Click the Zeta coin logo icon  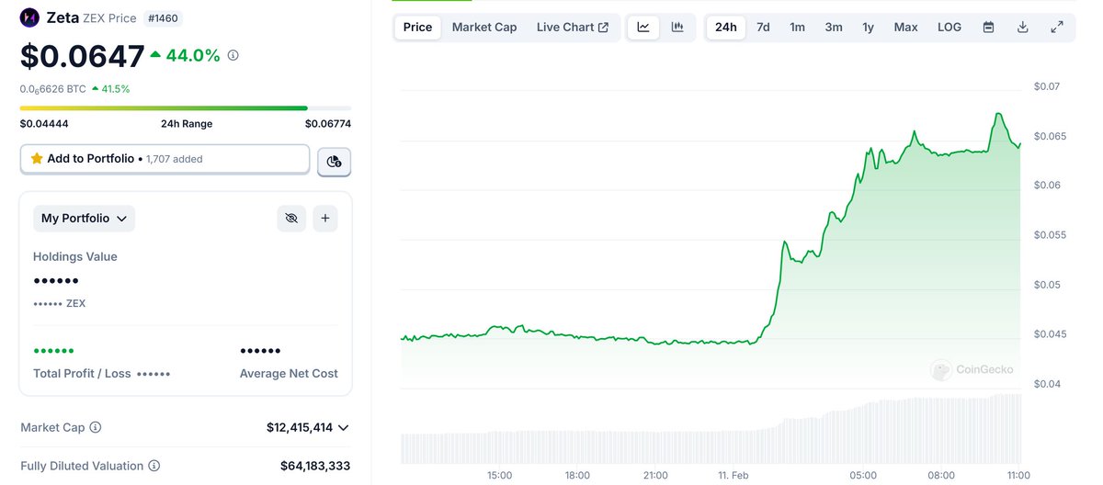pos(29,17)
